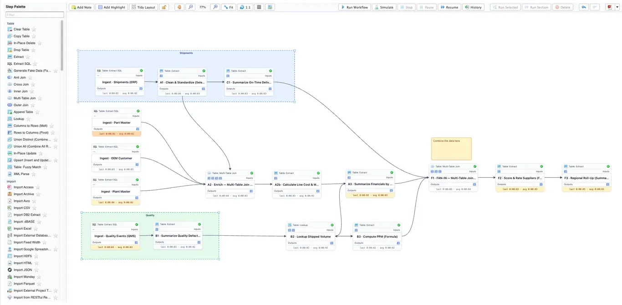Pick the Lookup step icon in palette
Viewport: 622px width, 305px height.
pos(10,119)
